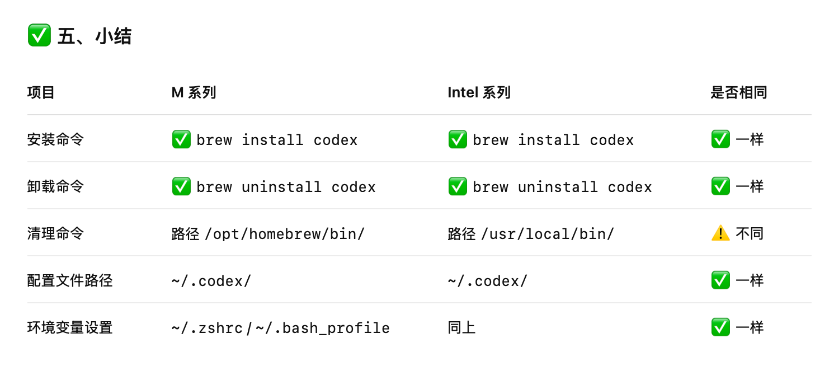Click the 是否相同 column header

[x=738, y=92]
